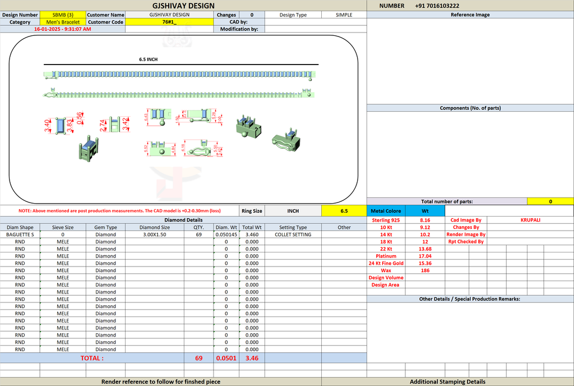Click the total diam weight 0.0501
The height and width of the screenshot is (386, 574).
click(x=226, y=358)
